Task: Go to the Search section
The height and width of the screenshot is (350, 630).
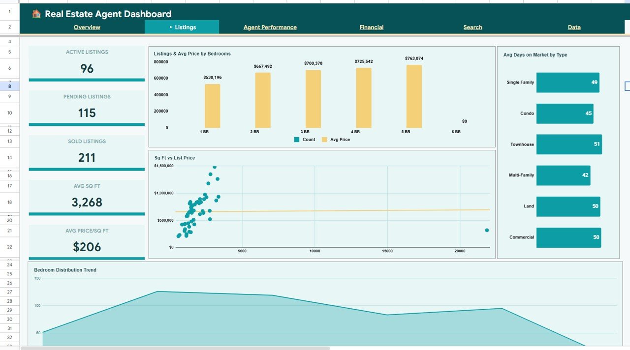Action: pos(472,27)
